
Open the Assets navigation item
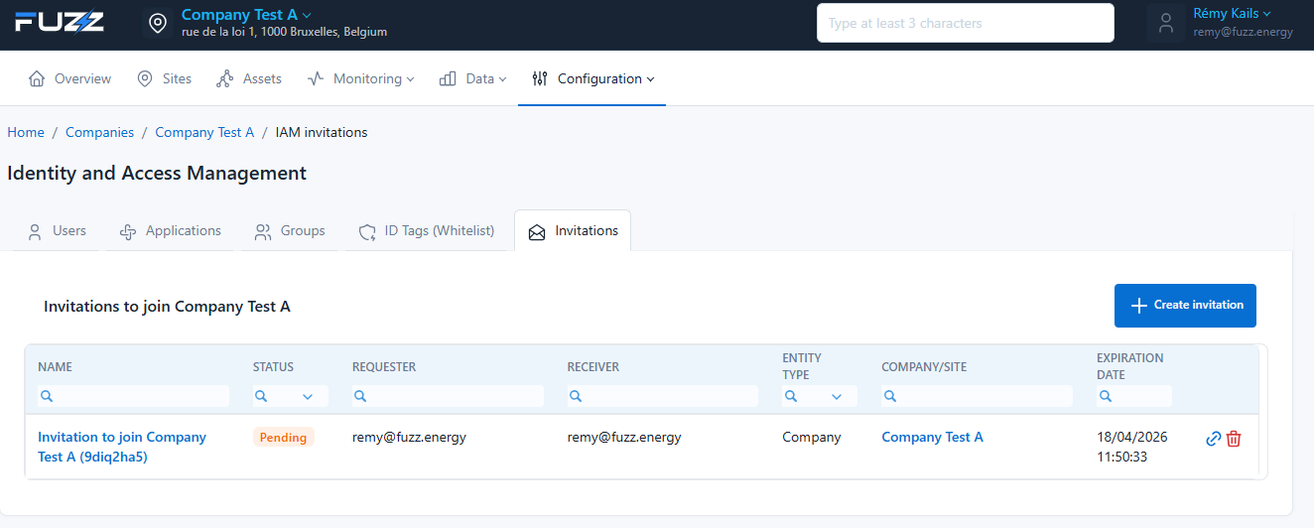coord(249,78)
